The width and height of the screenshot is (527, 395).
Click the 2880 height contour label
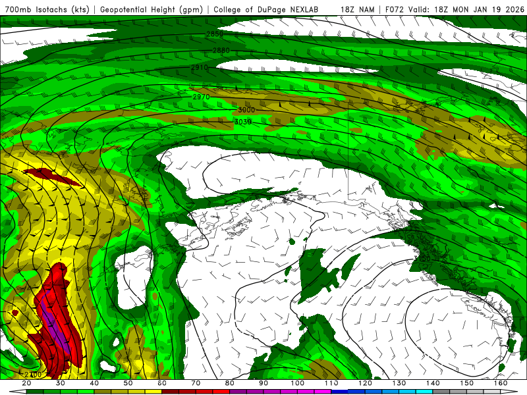pos(221,51)
